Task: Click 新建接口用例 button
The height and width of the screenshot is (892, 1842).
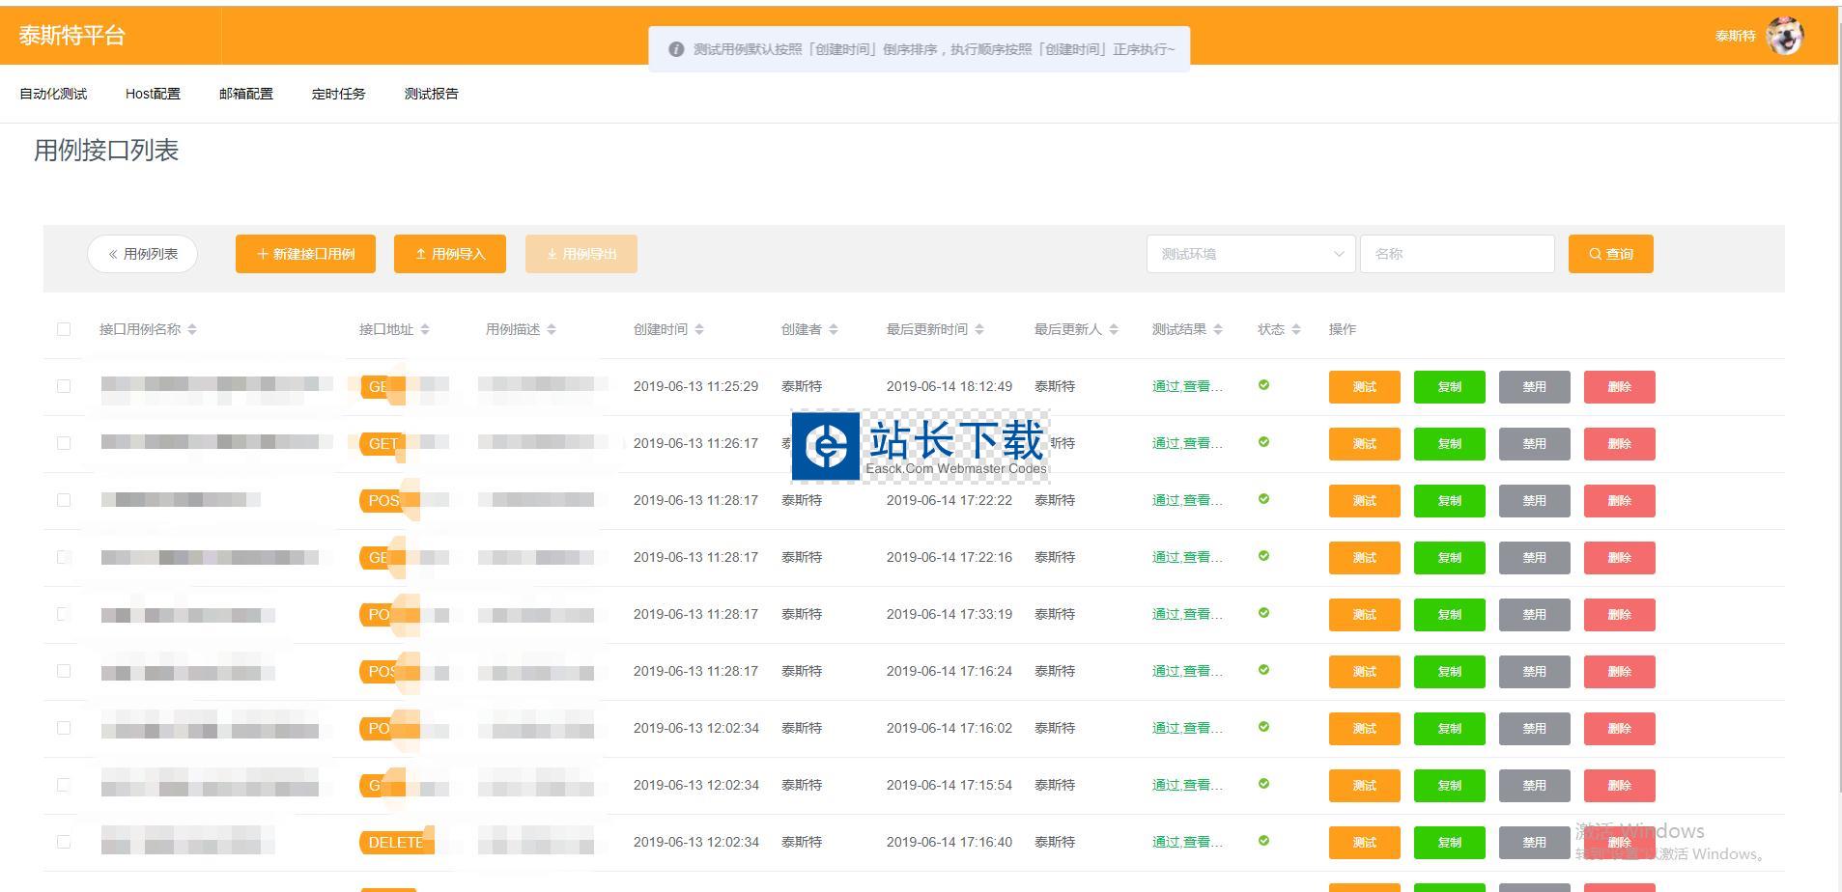Action: point(305,254)
